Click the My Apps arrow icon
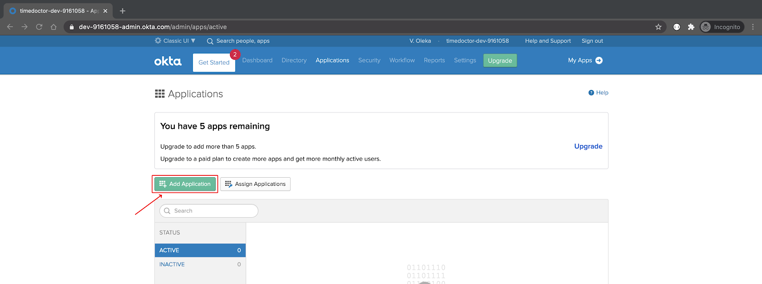Screen dimensions: 762x284 pyautogui.click(x=599, y=61)
